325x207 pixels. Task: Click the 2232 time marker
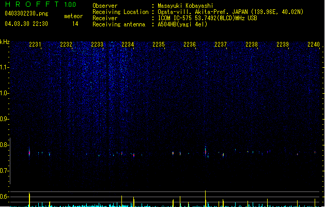(x=66, y=45)
